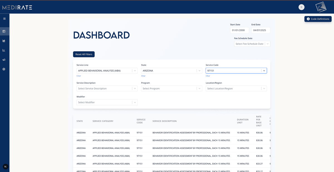Open the Select Location/Region dropdown
Screen dimensions: 334x172
pyautogui.click(x=236, y=89)
